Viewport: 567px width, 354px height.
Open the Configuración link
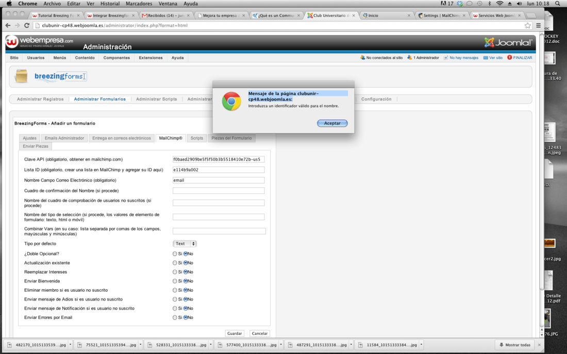coord(376,99)
